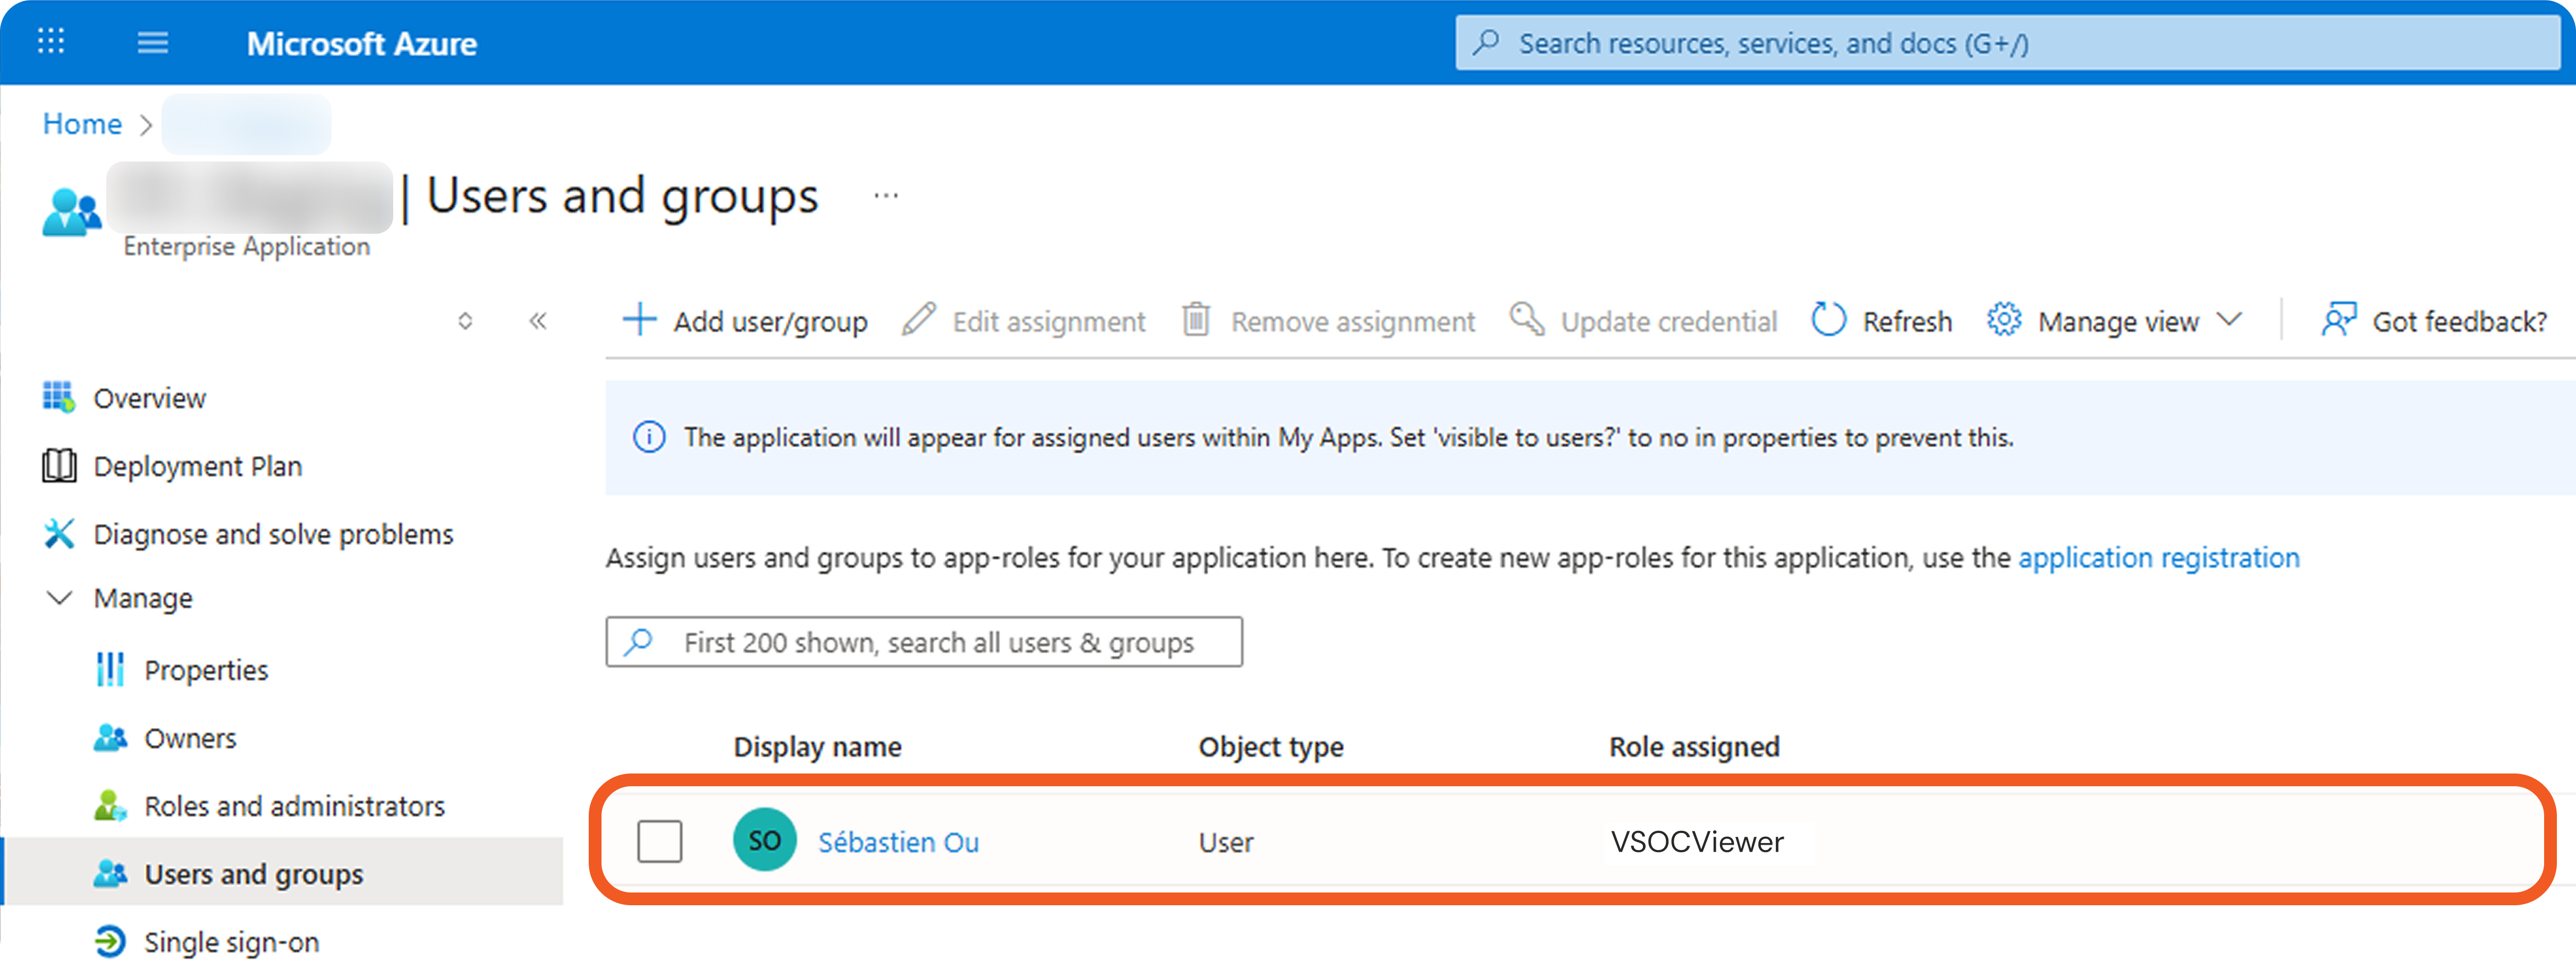Focus the users and groups search field
The image size is (2576, 969).
[x=938, y=642]
